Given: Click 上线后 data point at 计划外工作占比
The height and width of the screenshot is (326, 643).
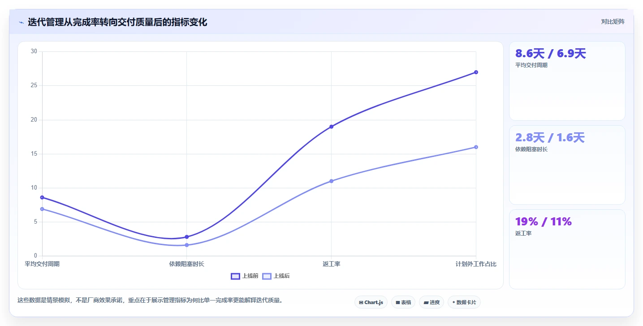Looking at the screenshot, I should (476, 147).
